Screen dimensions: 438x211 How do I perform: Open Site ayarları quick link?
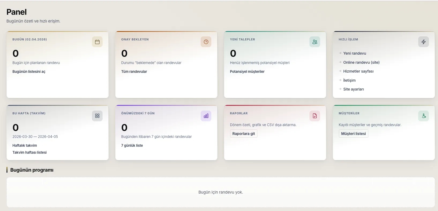coord(353,89)
